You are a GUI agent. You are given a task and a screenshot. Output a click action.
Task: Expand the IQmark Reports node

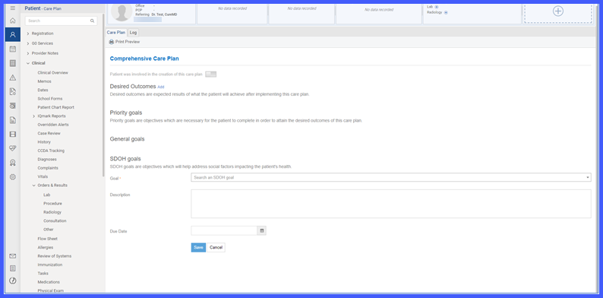(34, 116)
